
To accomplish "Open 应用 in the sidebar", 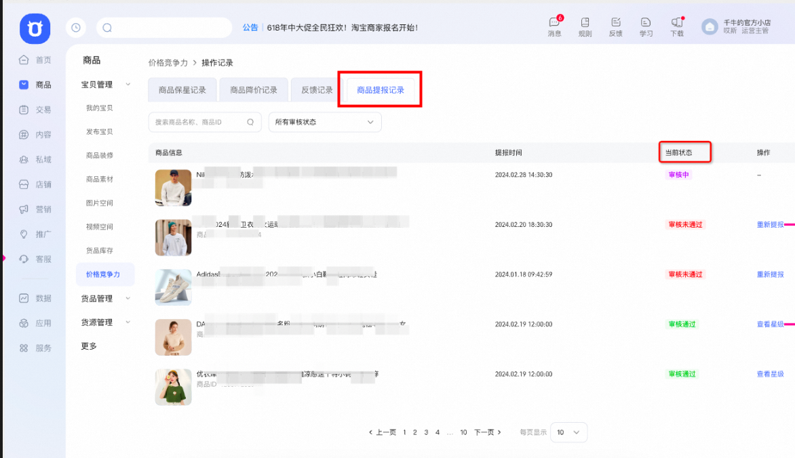I will pos(35,323).
